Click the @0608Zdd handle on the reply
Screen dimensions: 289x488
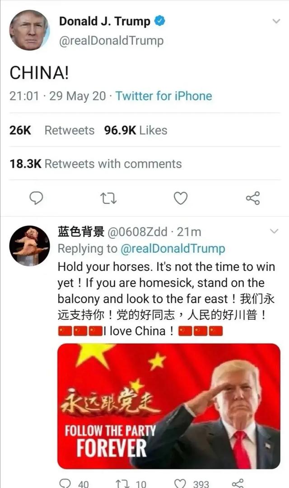point(137,232)
